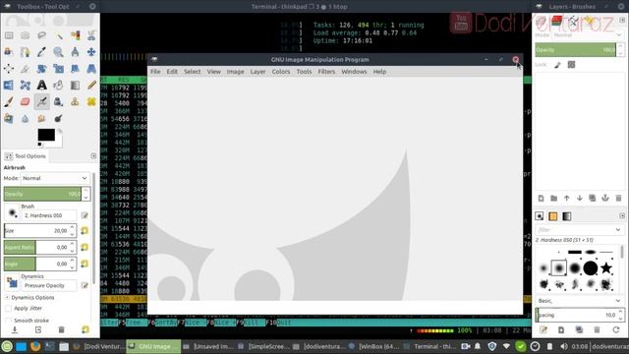Select the Paintbrush tool

point(9,101)
